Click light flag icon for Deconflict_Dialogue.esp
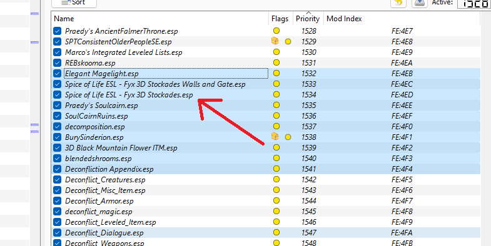Viewport: 491px width, 246px height. 276,232
